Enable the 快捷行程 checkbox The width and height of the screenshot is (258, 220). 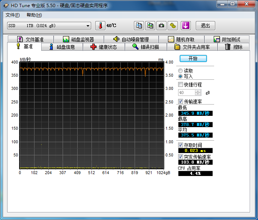(x=181, y=85)
